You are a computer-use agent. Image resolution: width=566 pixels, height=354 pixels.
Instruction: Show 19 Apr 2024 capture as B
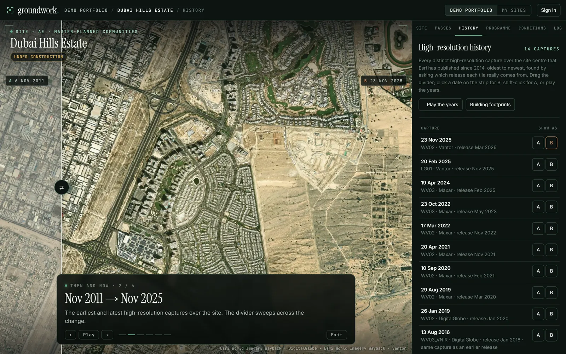551,185
